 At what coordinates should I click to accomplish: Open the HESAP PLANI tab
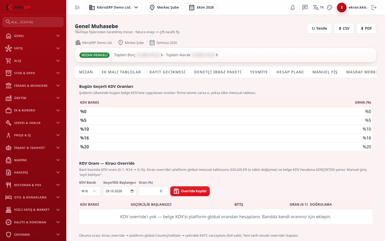[290, 72]
